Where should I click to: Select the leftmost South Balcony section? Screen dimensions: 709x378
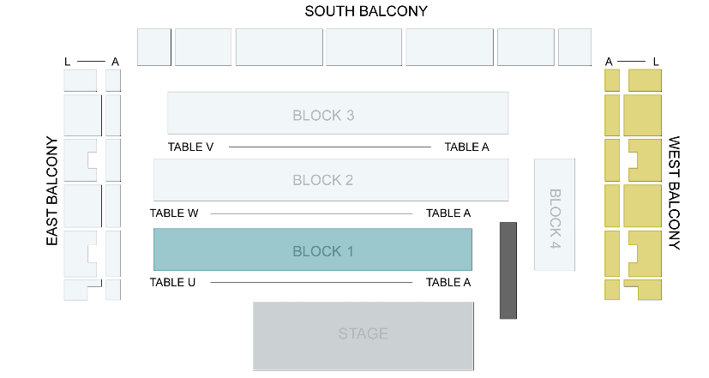pos(154,47)
